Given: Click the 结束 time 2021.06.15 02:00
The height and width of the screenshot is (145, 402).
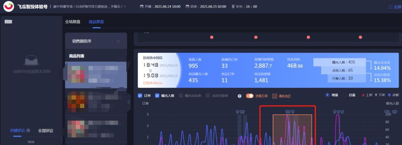Looking at the screenshot, I should (x=213, y=7).
